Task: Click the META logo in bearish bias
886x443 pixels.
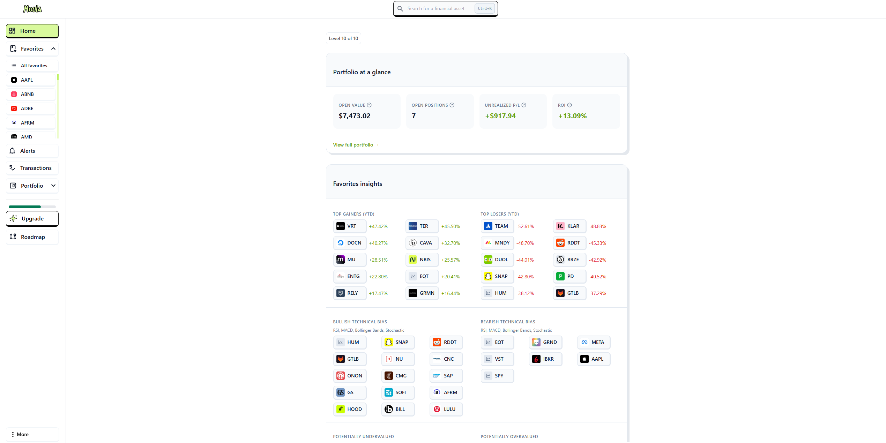Action: click(x=585, y=342)
